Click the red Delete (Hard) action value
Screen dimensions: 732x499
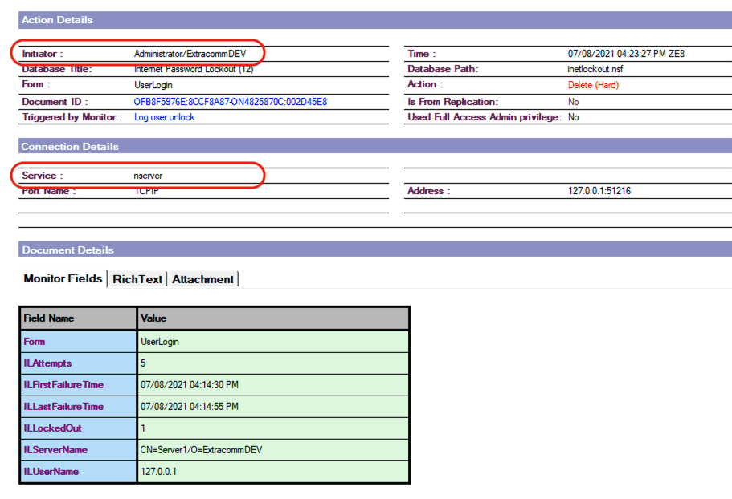(x=593, y=85)
